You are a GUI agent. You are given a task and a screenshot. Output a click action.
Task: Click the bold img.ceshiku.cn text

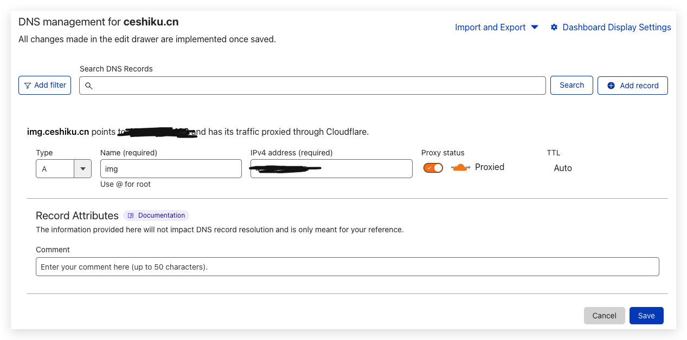pos(58,132)
